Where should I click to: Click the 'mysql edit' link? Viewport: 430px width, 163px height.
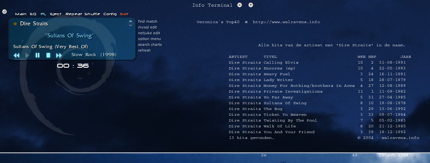148,27
